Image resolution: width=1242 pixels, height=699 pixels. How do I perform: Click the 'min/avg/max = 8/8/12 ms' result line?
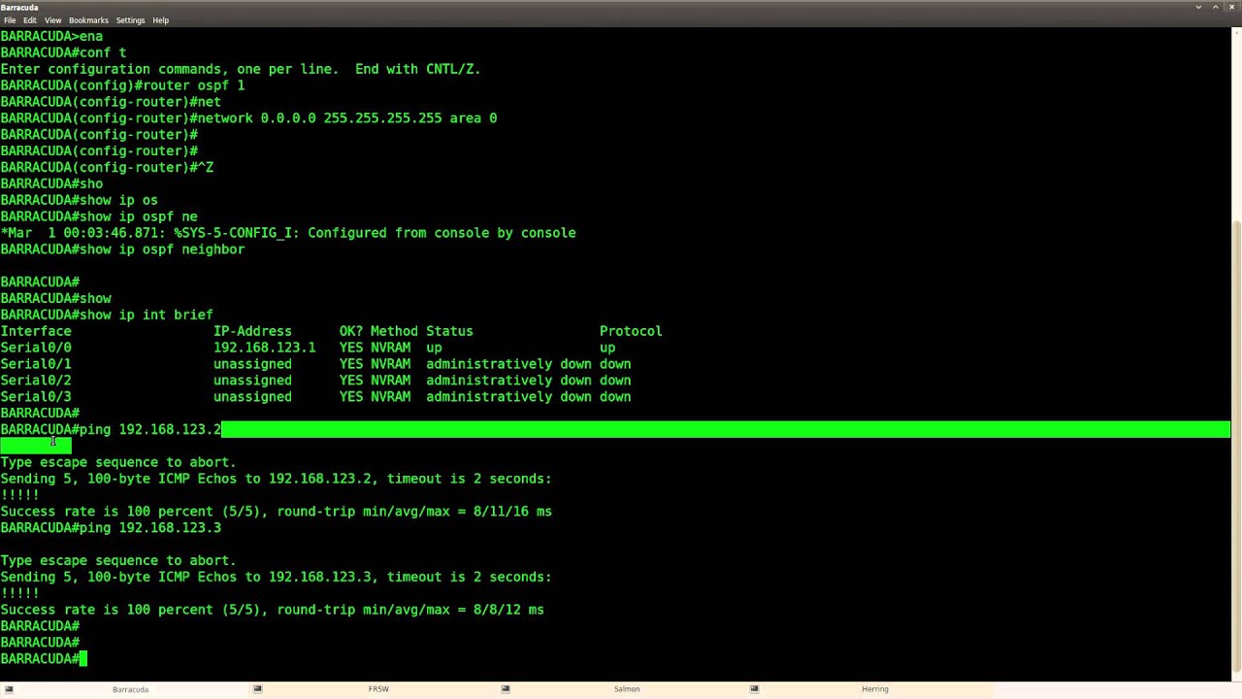click(x=272, y=610)
